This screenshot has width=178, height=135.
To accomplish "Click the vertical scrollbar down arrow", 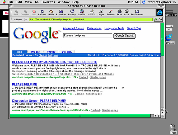I will click(162, 112).
